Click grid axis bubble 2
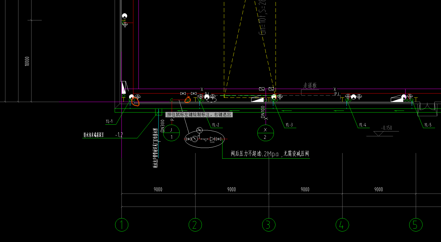 point(195,225)
